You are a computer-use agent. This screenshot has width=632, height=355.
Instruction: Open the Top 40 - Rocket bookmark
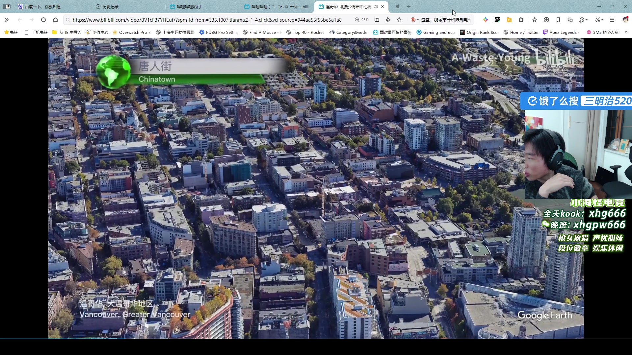point(305,32)
